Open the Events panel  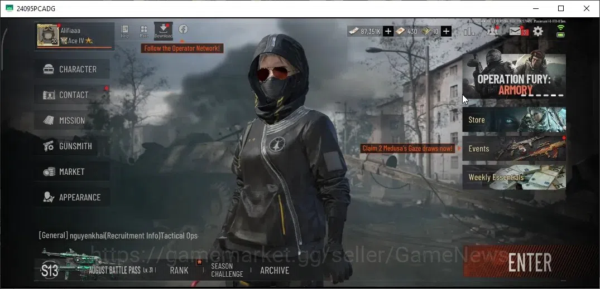(514, 149)
